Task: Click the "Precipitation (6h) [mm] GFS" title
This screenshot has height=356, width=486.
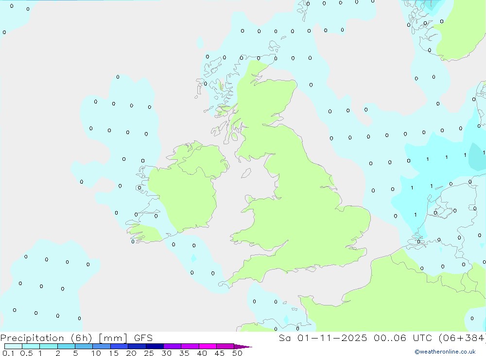Action: pyautogui.click(x=77, y=338)
